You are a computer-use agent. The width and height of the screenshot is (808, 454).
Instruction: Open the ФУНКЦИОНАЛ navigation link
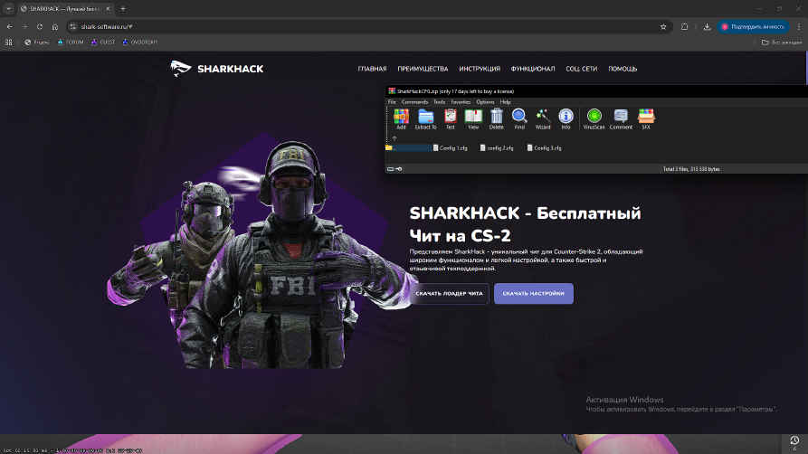point(532,69)
